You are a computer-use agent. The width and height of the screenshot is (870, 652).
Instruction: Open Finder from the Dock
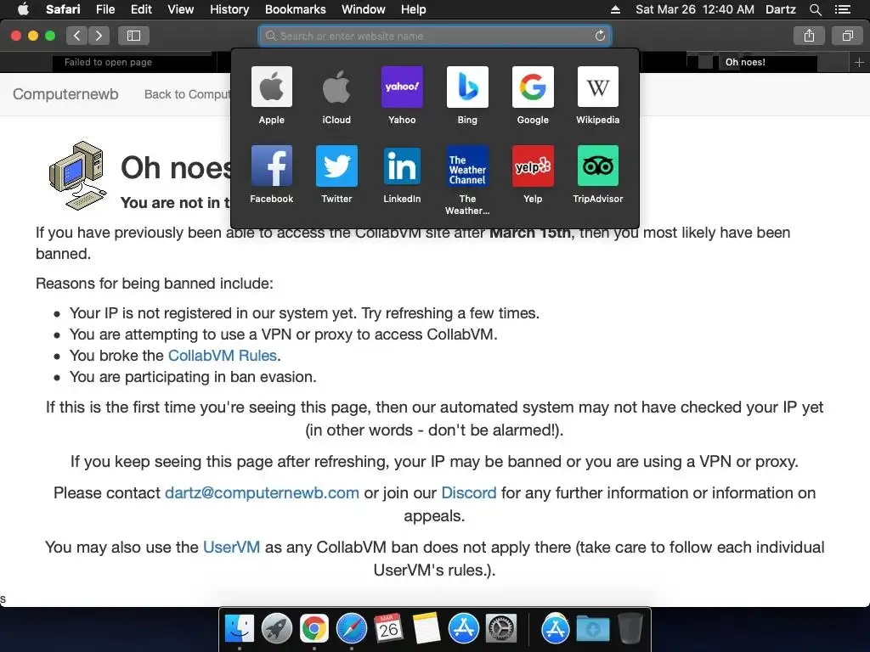(239, 629)
